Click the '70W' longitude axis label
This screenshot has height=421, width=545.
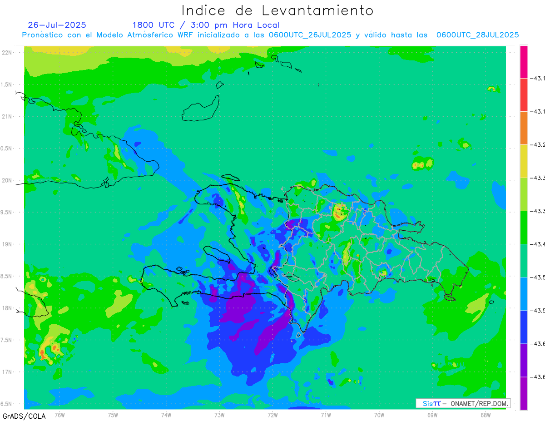(x=379, y=415)
